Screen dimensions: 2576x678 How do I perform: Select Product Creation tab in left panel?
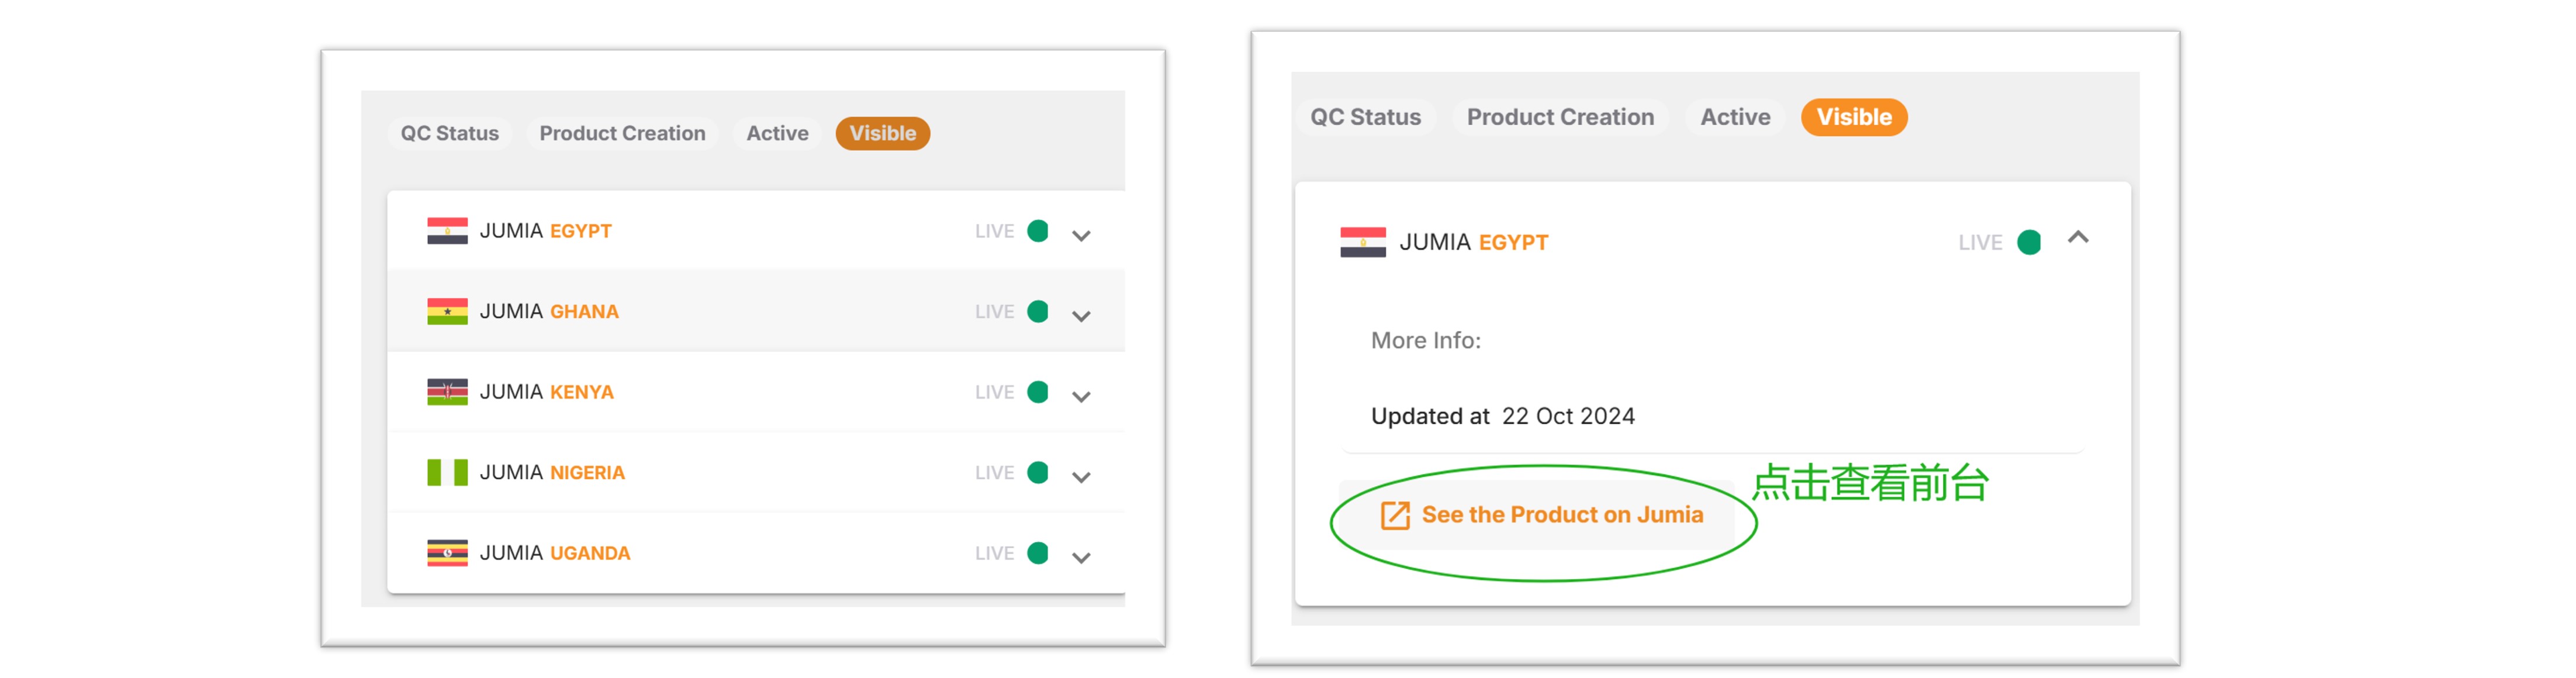tap(622, 134)
